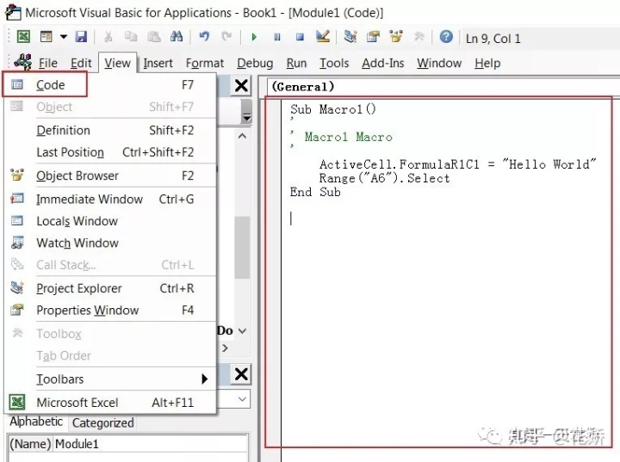This screenshot has width=620, height=462.
Task: Click the Break pause icon
Action: point(276,37)
